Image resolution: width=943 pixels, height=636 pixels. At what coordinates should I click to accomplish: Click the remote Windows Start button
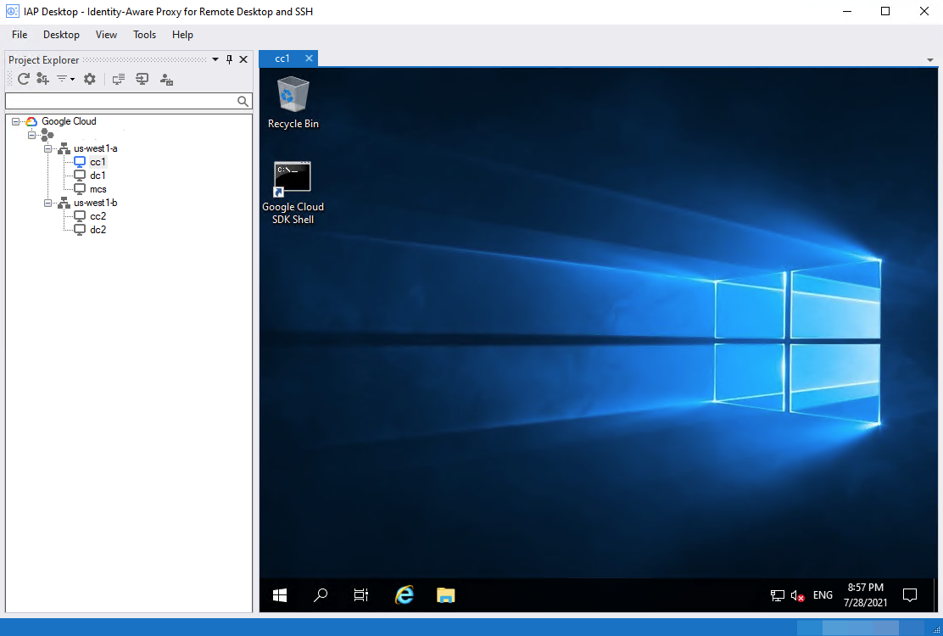[280, 595]
